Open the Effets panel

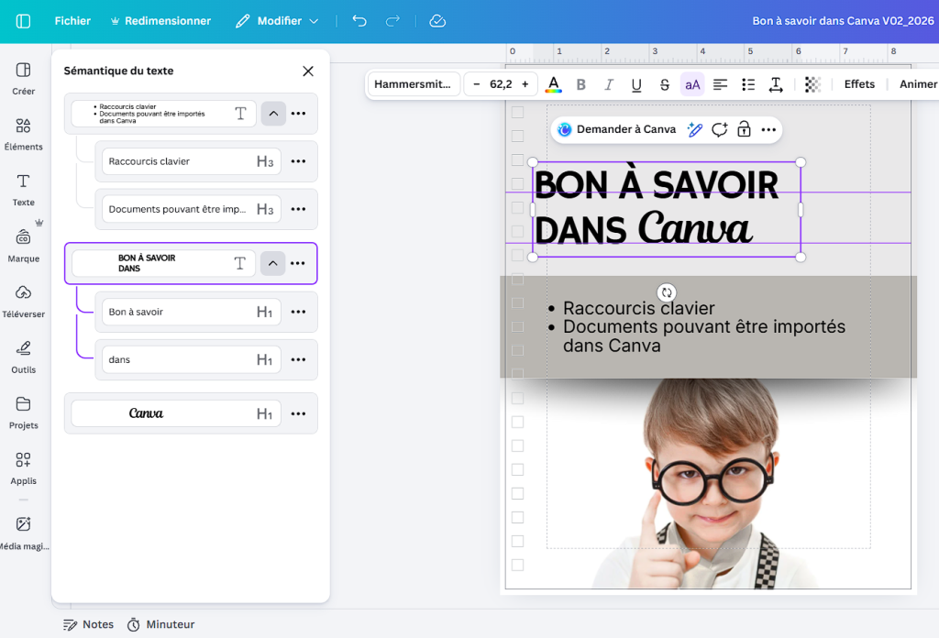click(858, 83)
